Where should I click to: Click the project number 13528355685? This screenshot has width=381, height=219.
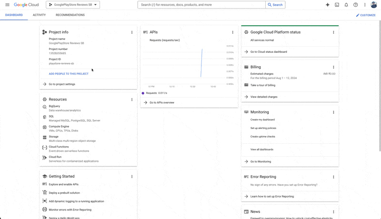tap(57, 53)
